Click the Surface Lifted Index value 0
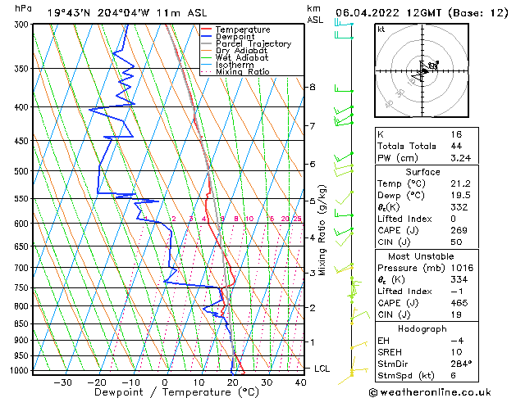This screenshot has height=398, width=516. 454,219
